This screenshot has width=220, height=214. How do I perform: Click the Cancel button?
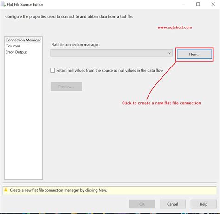(173, 204)
